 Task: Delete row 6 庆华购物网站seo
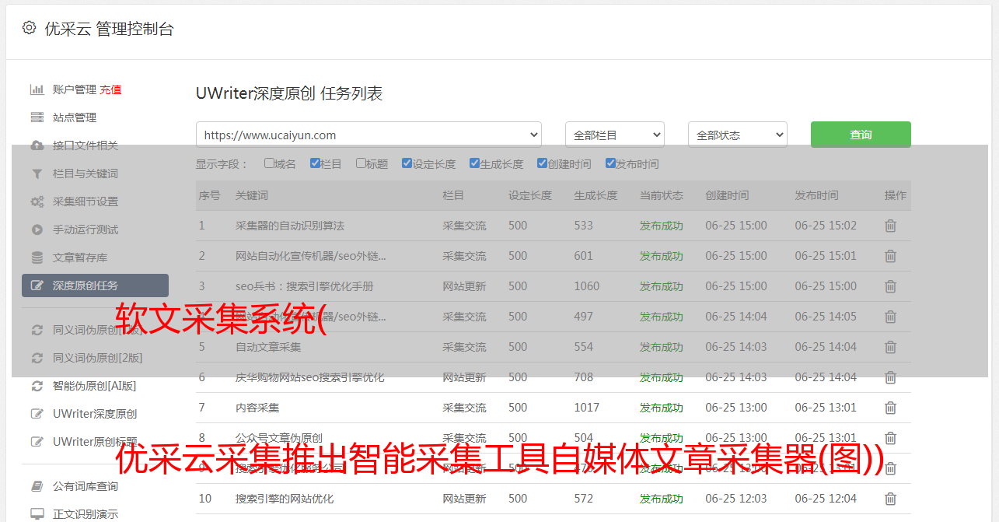891,377
